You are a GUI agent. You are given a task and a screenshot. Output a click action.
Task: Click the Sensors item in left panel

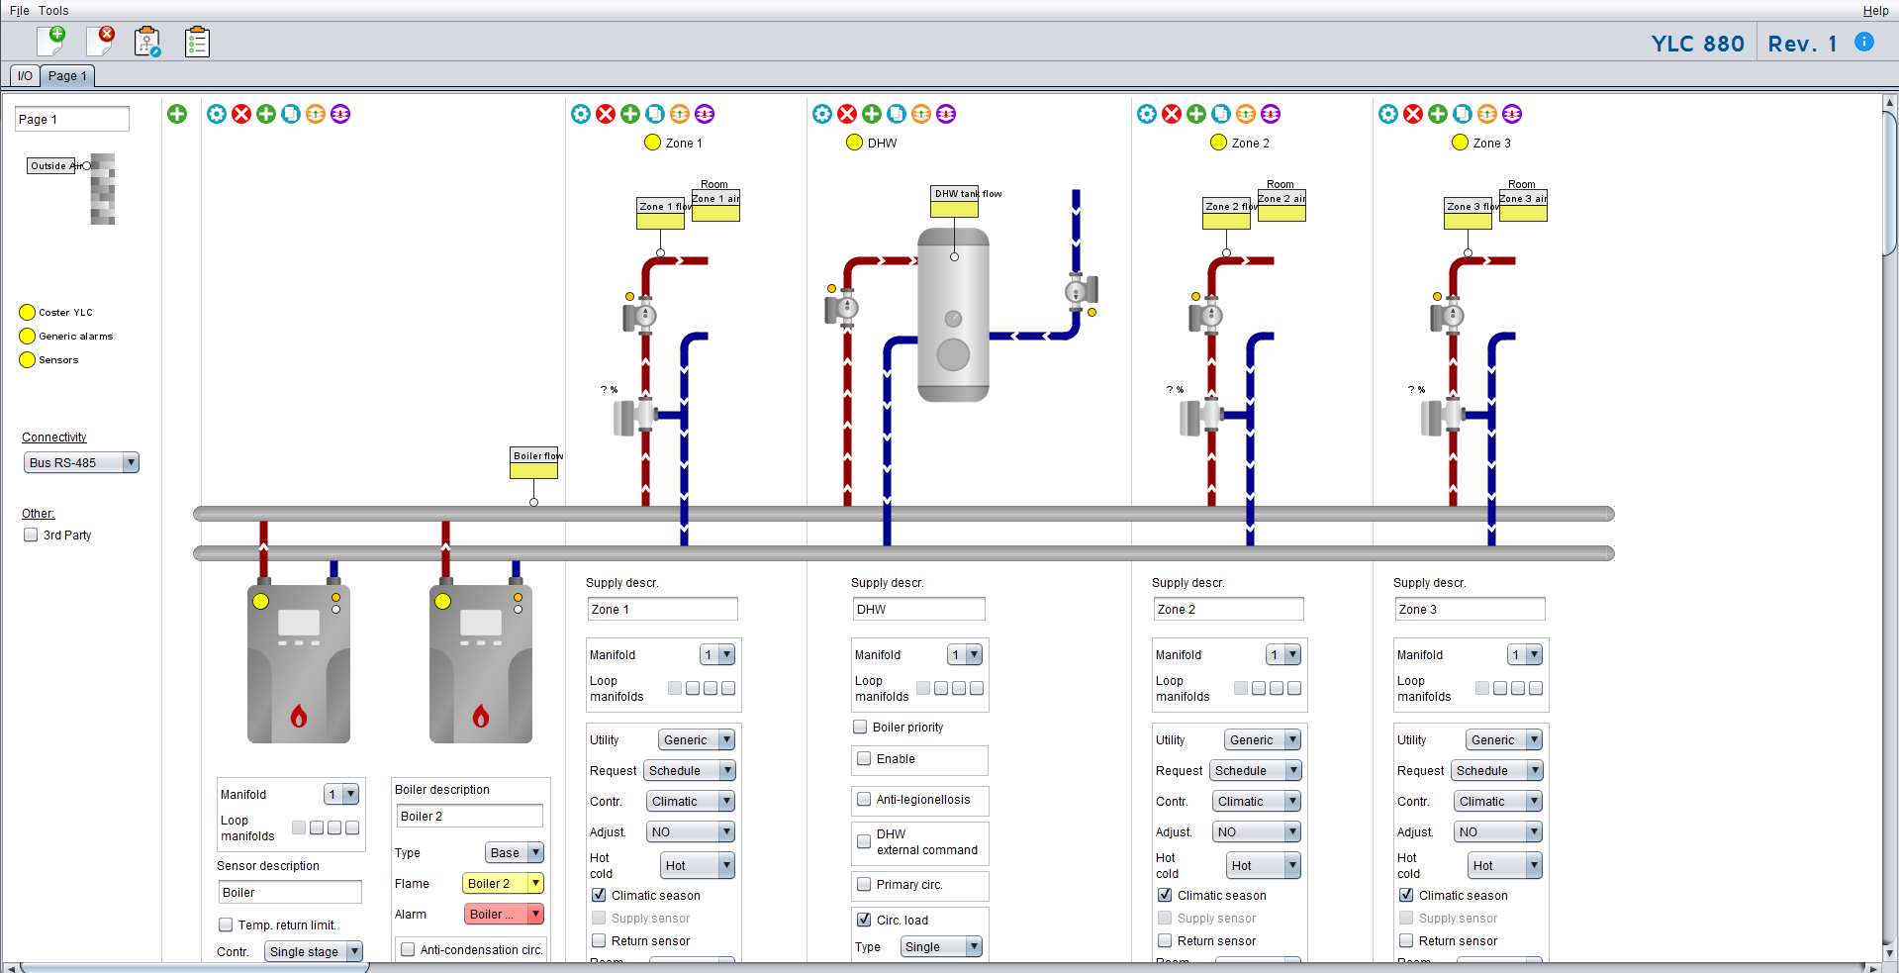58,359
